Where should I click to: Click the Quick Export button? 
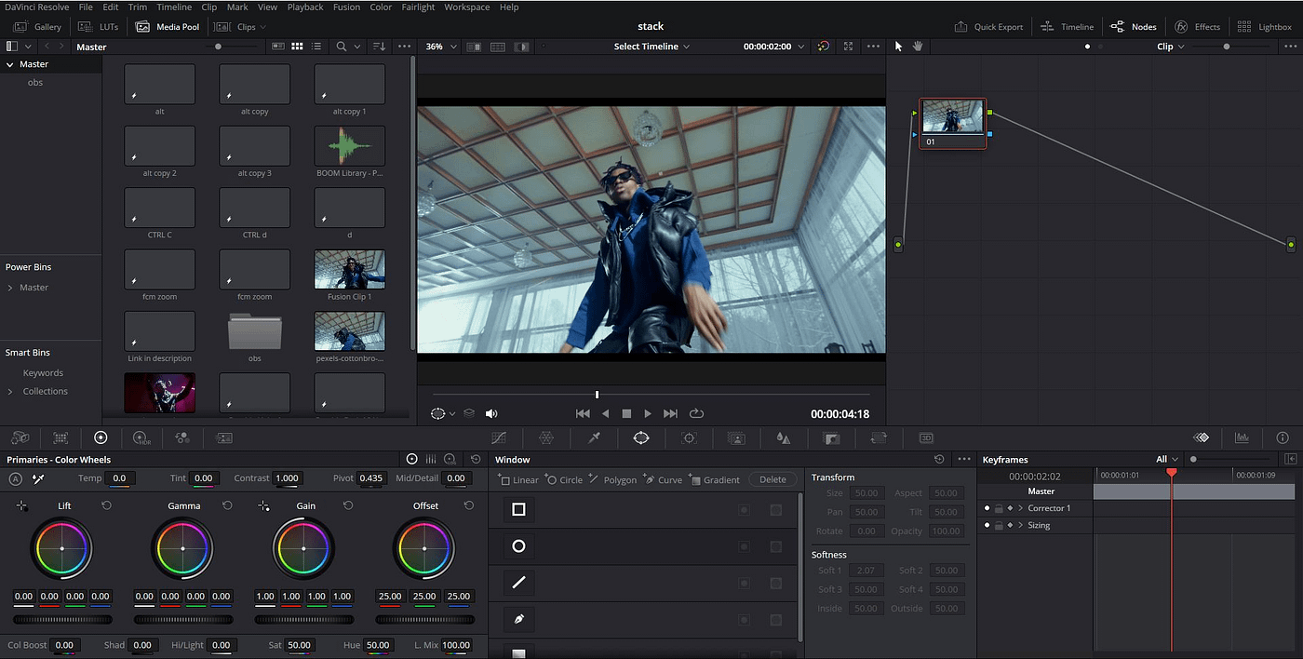click(x=988, y=27)
